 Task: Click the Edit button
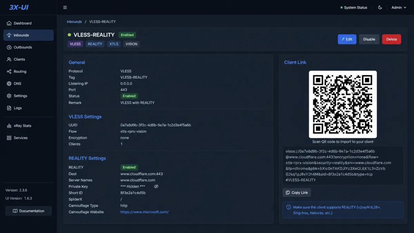tap(347, 39)
